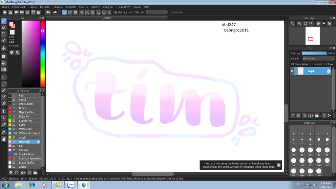The height and width of the screenshot is (189, 336).
Task: Enable the concentric circle snap guide
Action: pos(93,12)
